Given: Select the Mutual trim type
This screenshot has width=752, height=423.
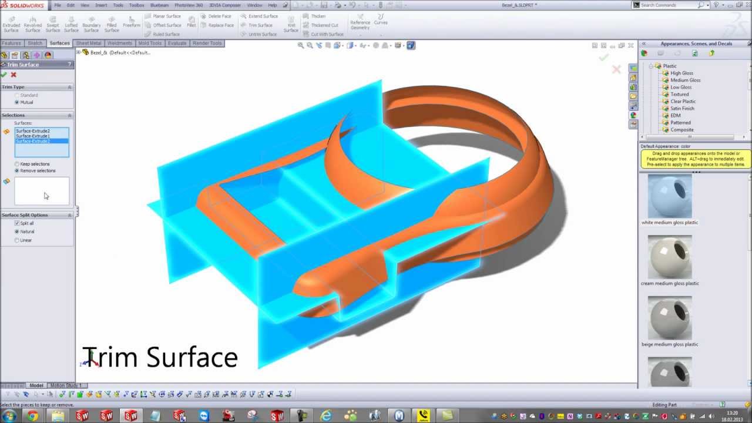Looking at the screenshot, I should (24, 102).
